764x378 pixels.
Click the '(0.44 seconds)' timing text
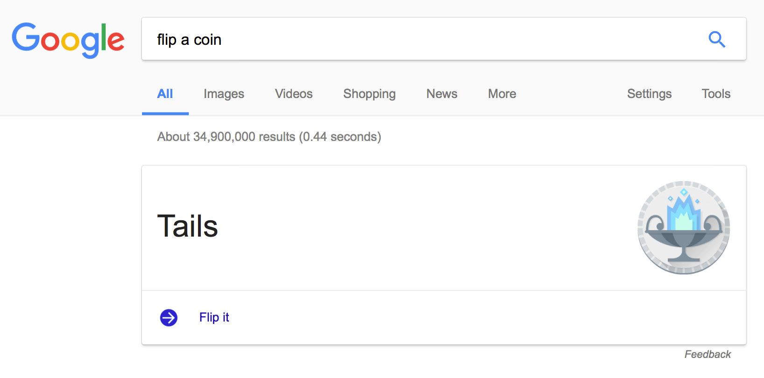tap(340, 137)
